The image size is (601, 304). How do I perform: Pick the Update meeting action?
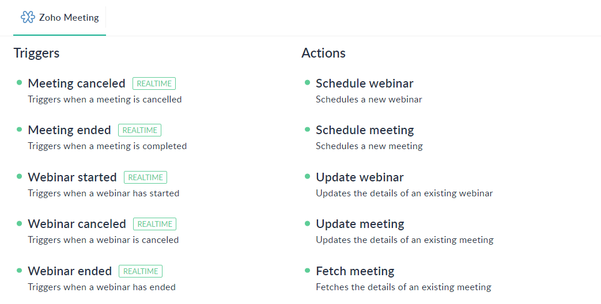tap(360, 223)
